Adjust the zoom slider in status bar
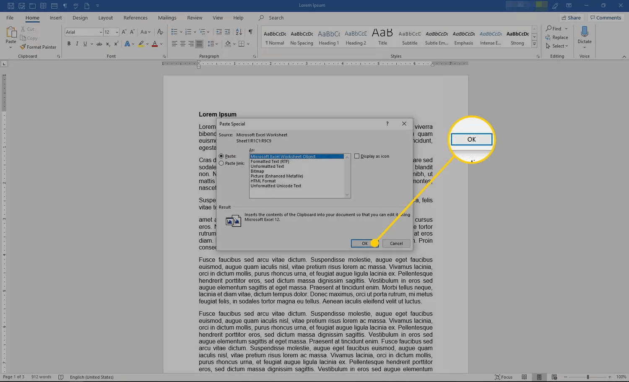This screenshot has height=382, width=629. (x=587, y=377)
